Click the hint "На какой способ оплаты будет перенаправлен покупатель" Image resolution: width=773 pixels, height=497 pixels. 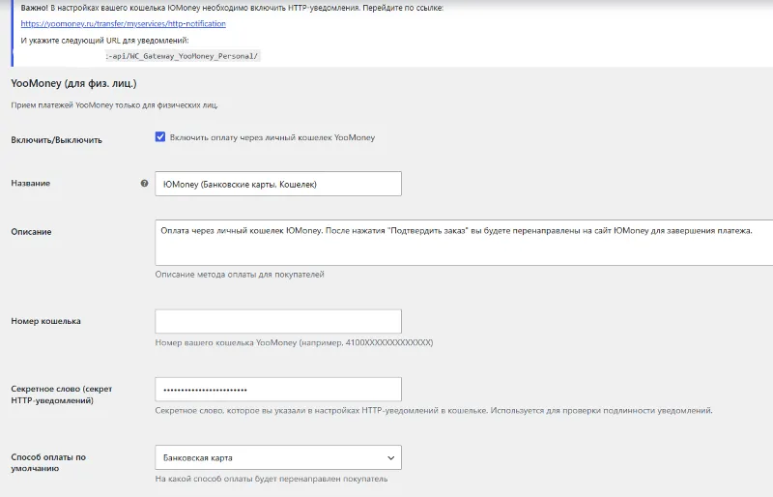click(272, 479)
